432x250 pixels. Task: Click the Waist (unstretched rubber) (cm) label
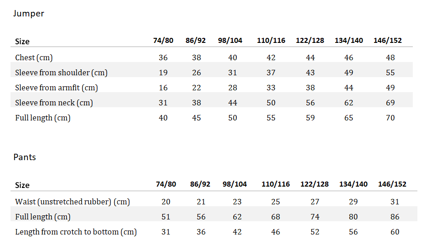[73, 202]
